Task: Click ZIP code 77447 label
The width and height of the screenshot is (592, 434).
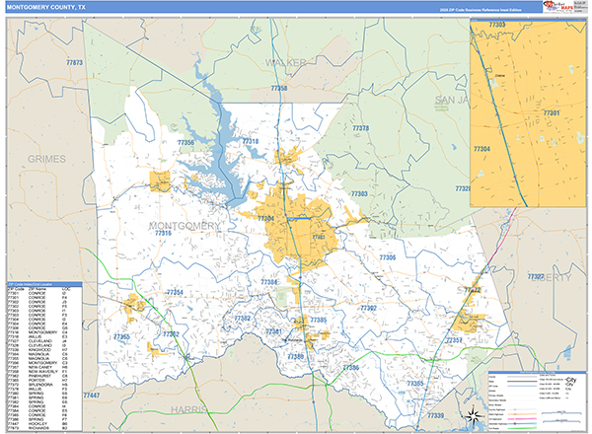Action: click(x=91, y=395)
